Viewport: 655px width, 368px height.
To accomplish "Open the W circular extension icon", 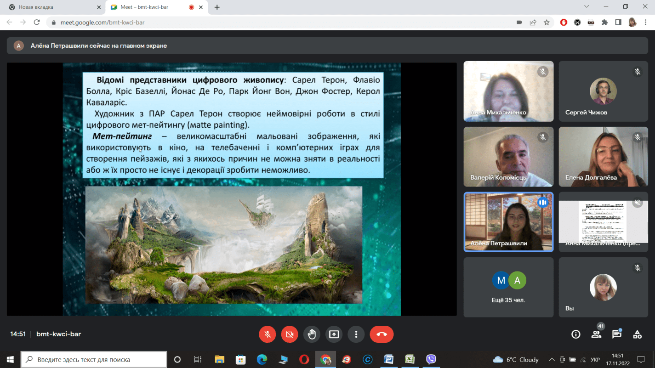I will (577, 22).
